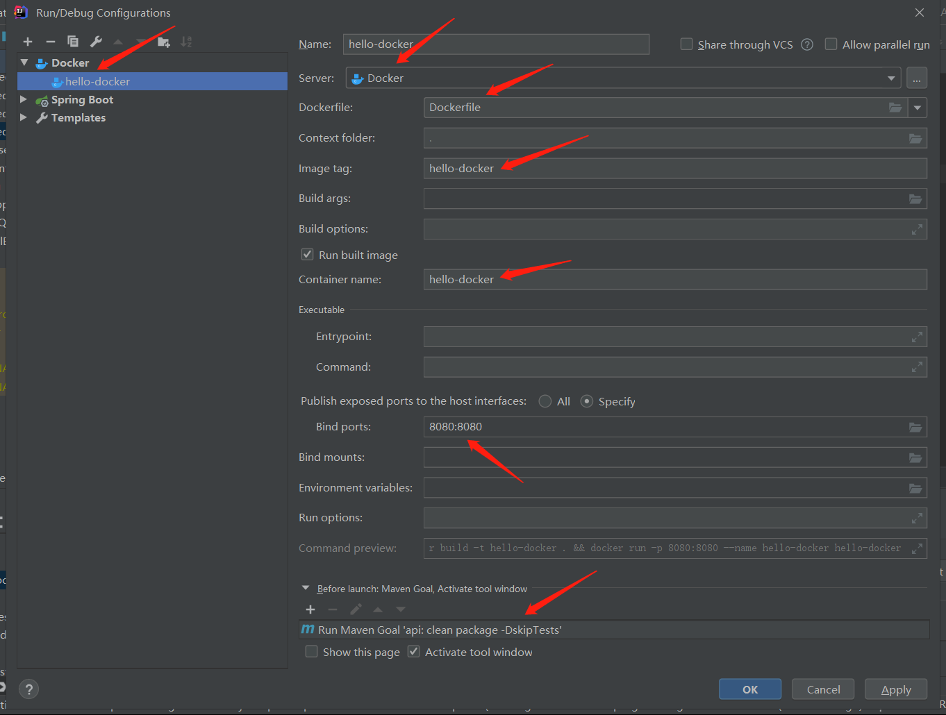The width and height of the screenshot is (946, 715).
Task: Select the All ports radio button
Action: point(545,401)
